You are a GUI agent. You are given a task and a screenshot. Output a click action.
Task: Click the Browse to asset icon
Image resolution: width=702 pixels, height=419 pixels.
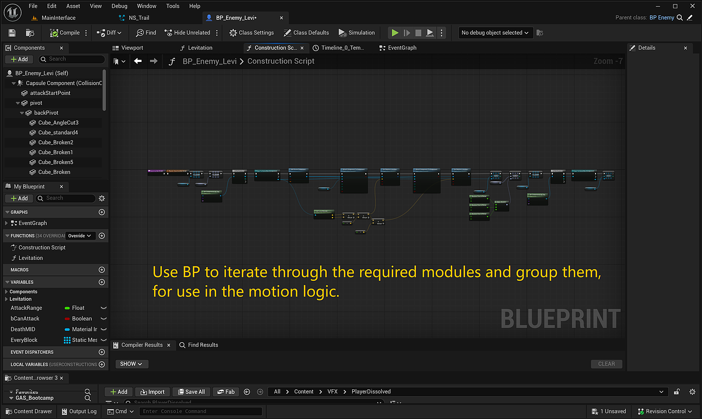(30, 33)
